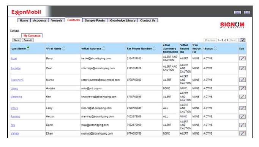This screenshot has width=259, height=147.
Task: Switch to the Vessels tab
Action: click(x=57, y=20)
